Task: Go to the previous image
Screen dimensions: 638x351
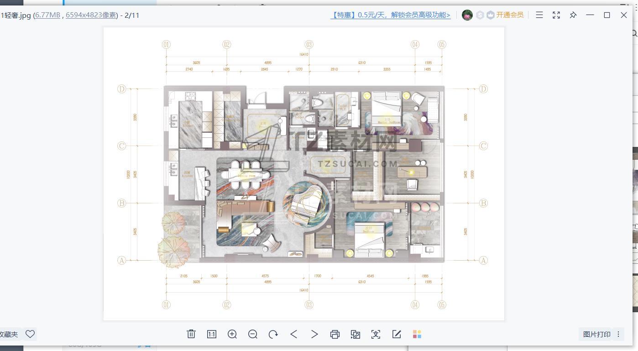Action: click(x=294, y=334)
